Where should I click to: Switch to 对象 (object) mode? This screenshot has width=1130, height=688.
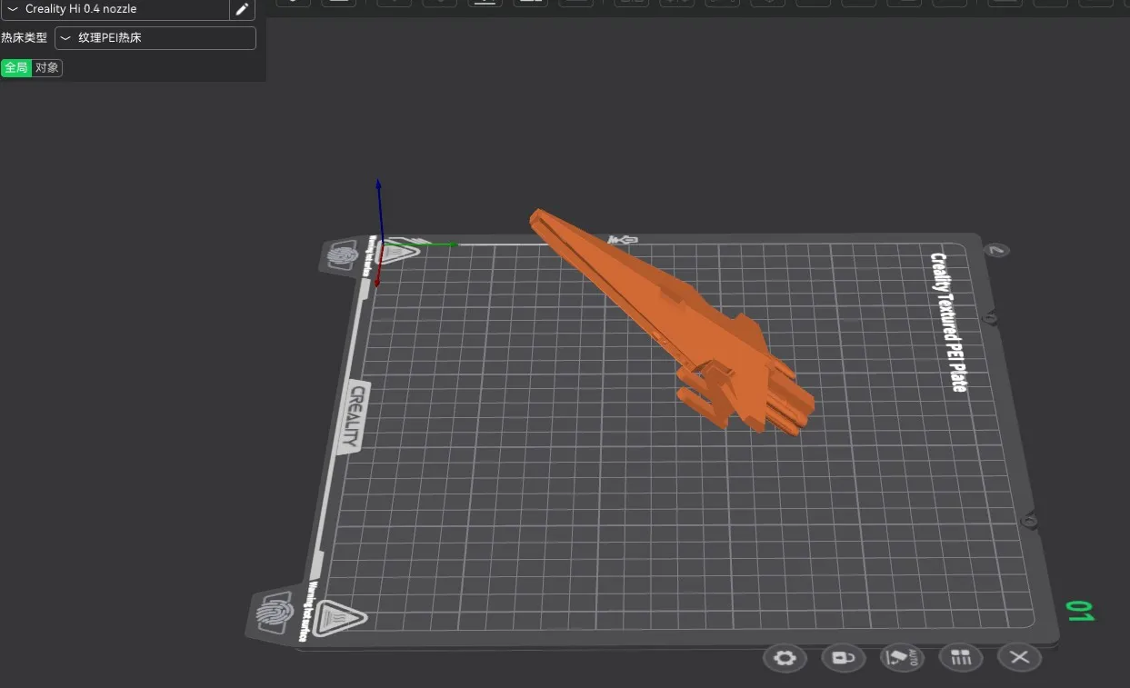click(47, 68)
